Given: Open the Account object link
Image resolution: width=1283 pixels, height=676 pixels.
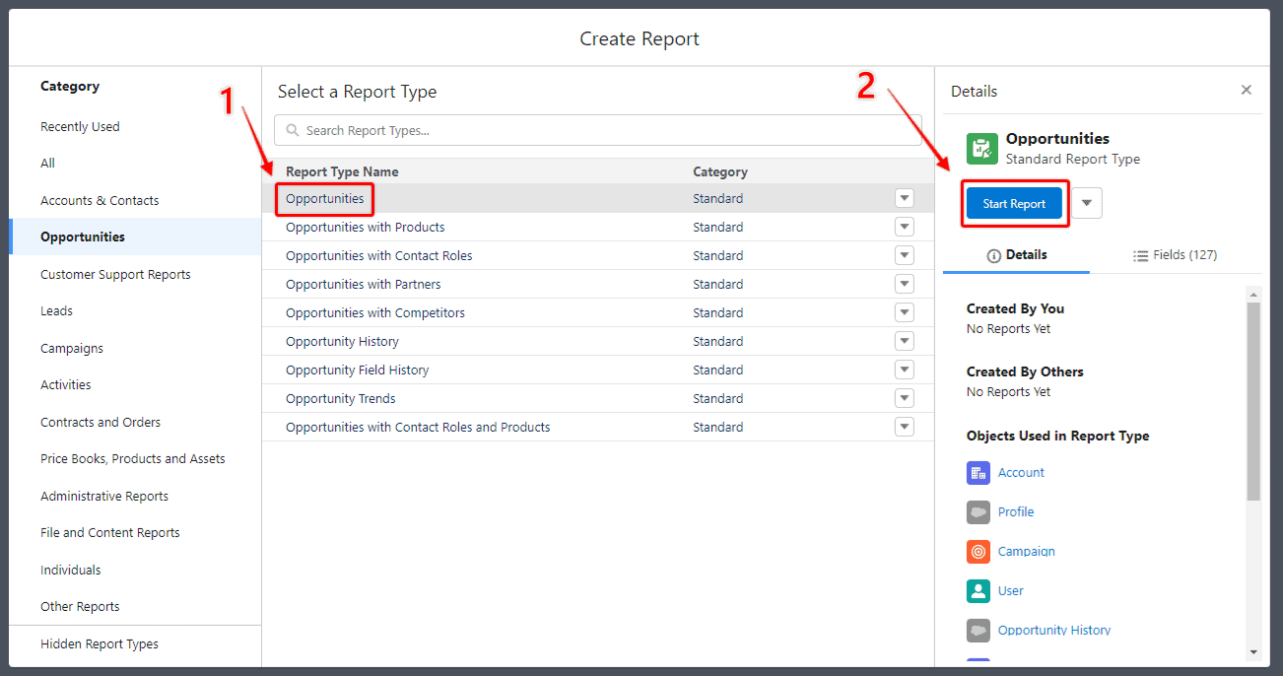Looking at the screenshot, I should pyautogui.click(x=1021, y=472).
